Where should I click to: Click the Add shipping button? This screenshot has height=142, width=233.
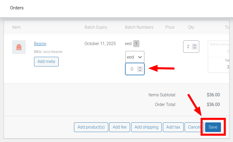pyautogui.click(x=146, y=127)
